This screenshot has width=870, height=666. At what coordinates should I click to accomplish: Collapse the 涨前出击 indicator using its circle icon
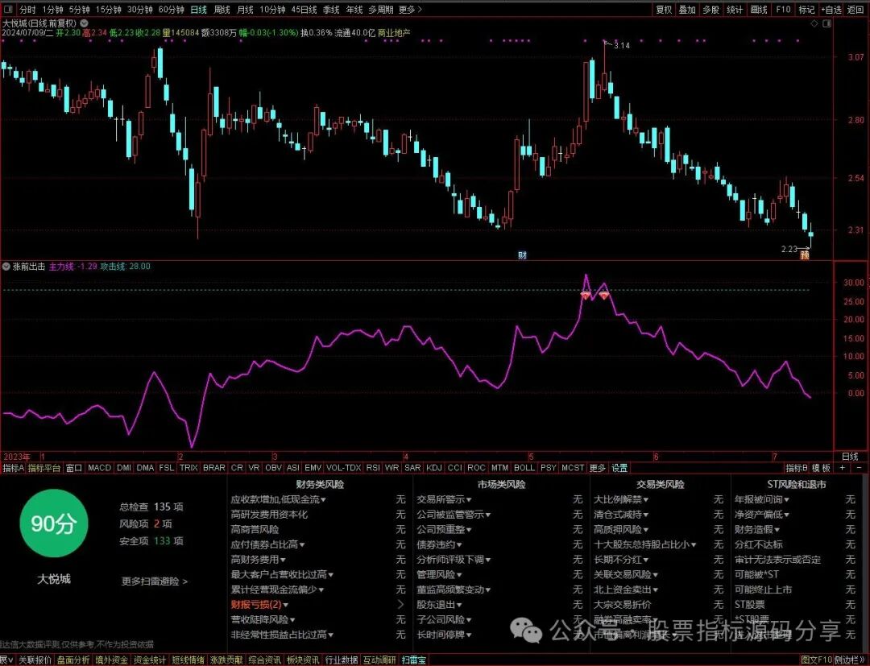click(x=6, y=267)
